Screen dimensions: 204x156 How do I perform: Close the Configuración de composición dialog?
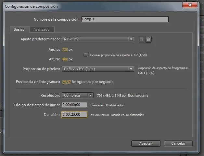pos(190,5)
